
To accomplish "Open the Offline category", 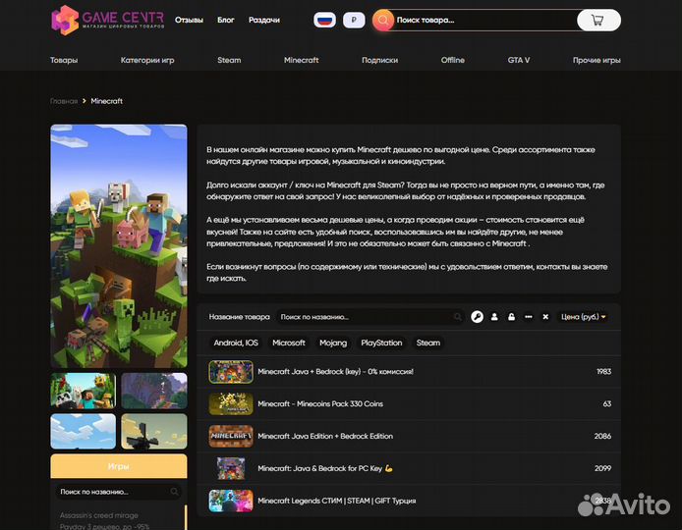I will tap(453, 60).
